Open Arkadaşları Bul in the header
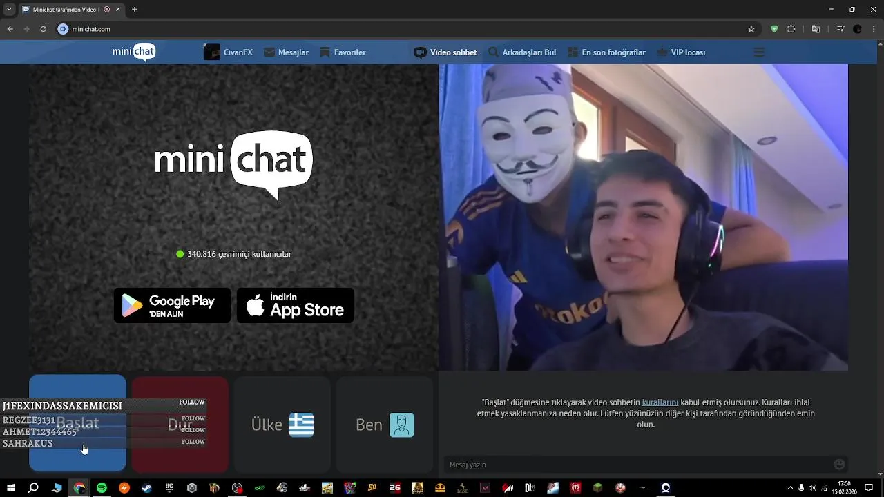 point(522,52)
